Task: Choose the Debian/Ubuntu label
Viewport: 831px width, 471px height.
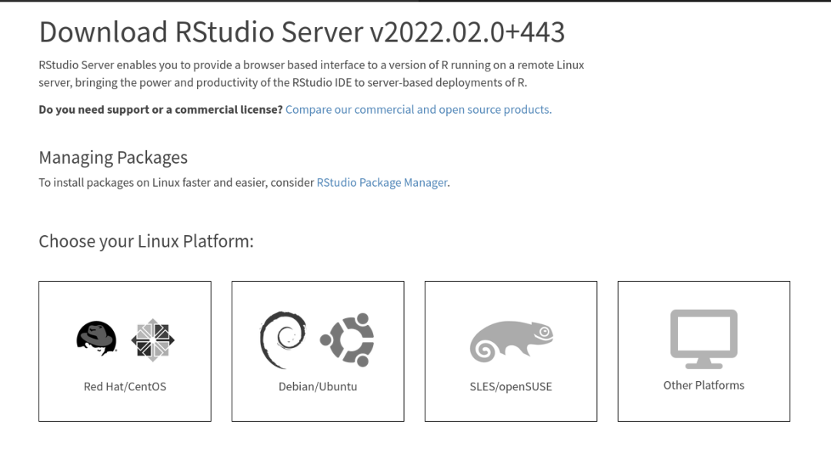Action: (x=318, y=386)
